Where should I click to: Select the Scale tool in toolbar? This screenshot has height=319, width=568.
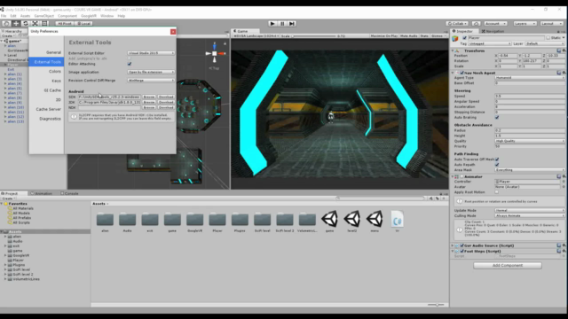point(35,24)
